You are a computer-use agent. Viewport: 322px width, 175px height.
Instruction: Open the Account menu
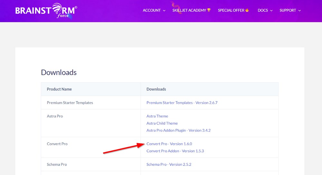[x=152, y=10]
